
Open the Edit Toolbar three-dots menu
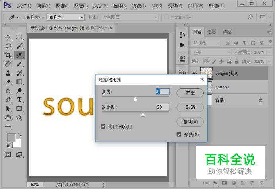(x=8, y=127)
